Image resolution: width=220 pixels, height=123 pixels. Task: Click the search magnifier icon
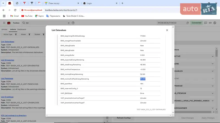tap(24, 23)
